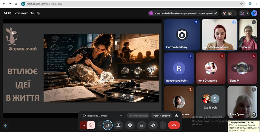
Task: Click Алла Гумен tile picture-in-picture icon
Action: click(254, 114)
